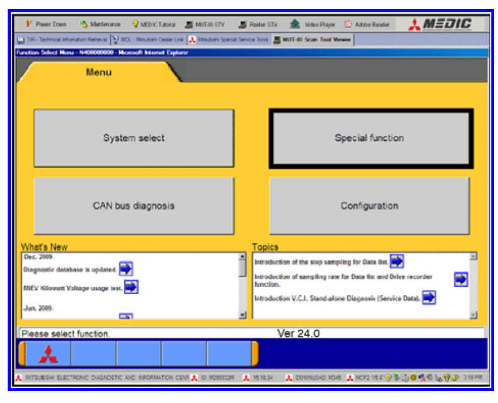Open the Configuration button
The width and height of the screenshot is (498, 403).
[369, 206]
